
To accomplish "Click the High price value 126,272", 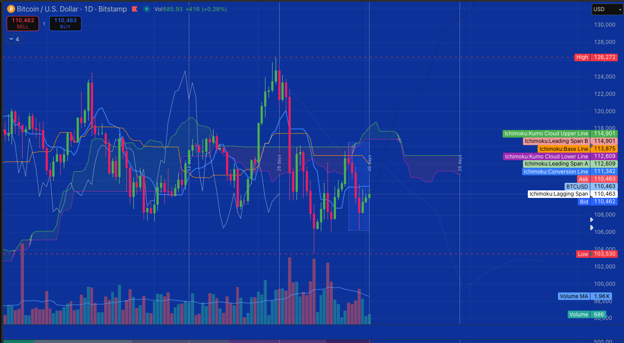I will pos(604,57).
